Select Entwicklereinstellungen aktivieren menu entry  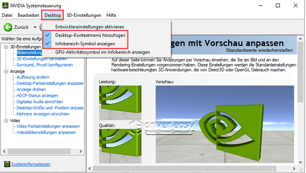click(x=107, y=27)
